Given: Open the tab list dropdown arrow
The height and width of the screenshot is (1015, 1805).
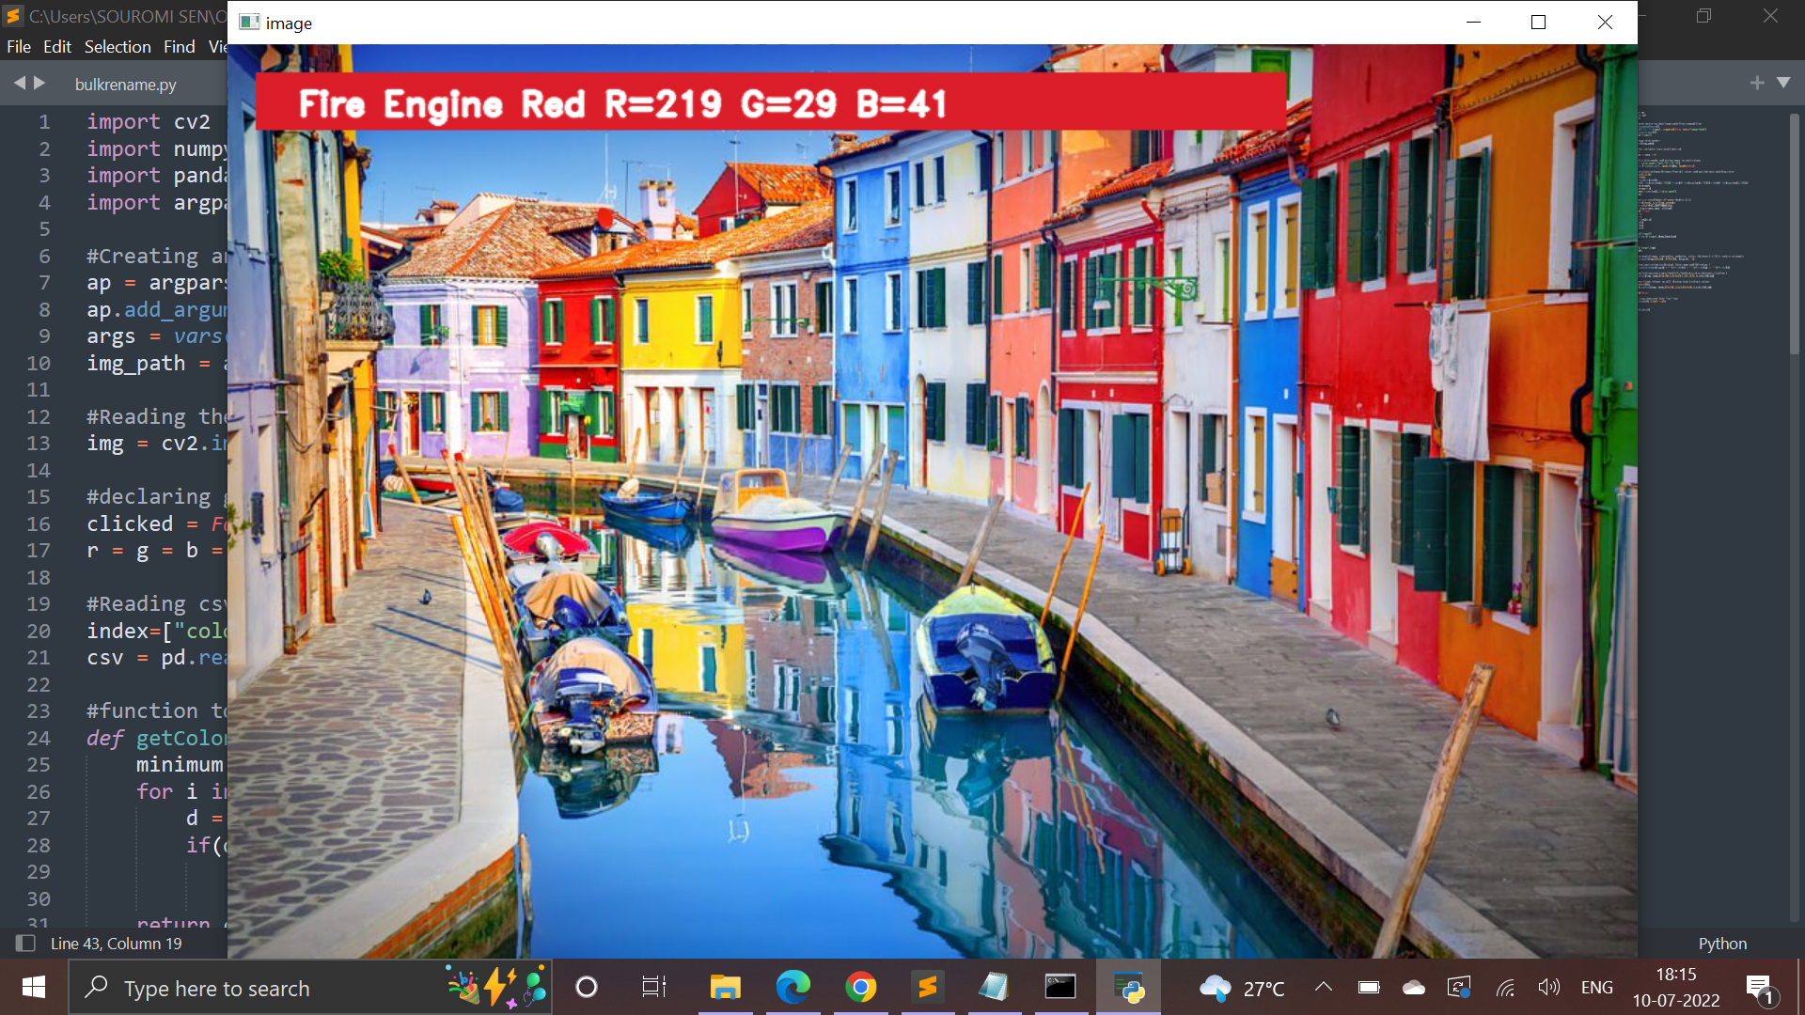Looking at the screenshot, I should point(1783,83).
